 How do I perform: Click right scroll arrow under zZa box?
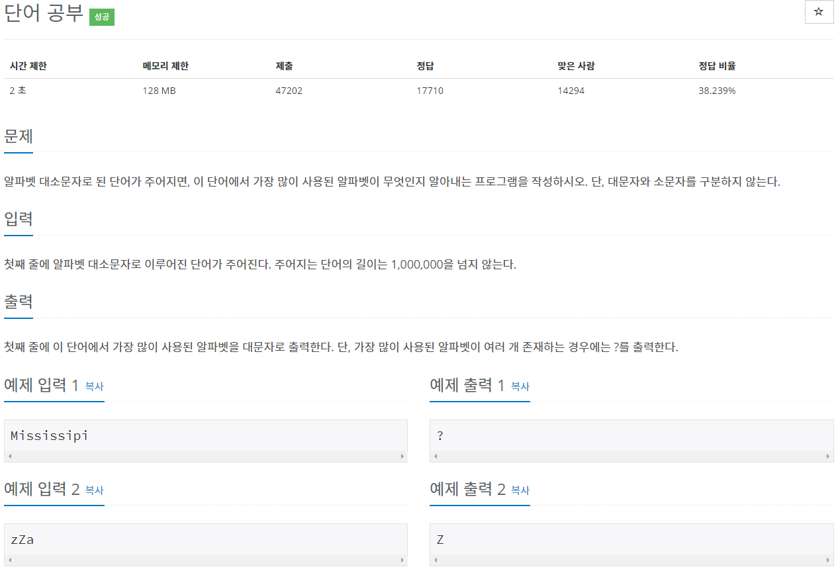tap(402, 560)
